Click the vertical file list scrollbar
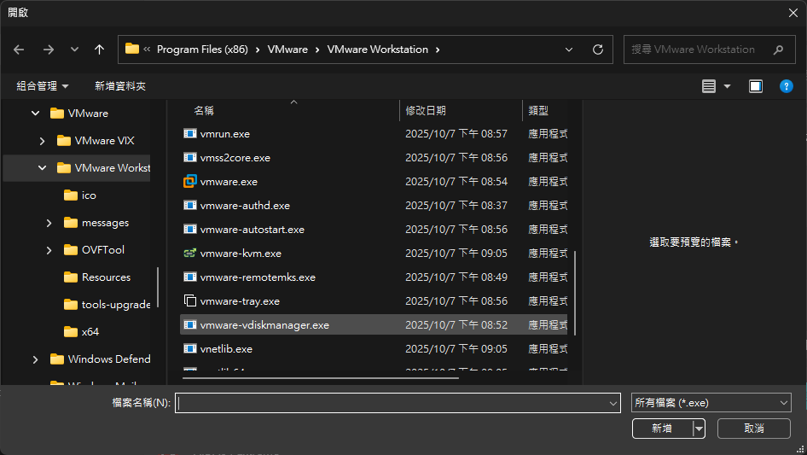This screenshot has height=455, width=807. coord(574,293)
